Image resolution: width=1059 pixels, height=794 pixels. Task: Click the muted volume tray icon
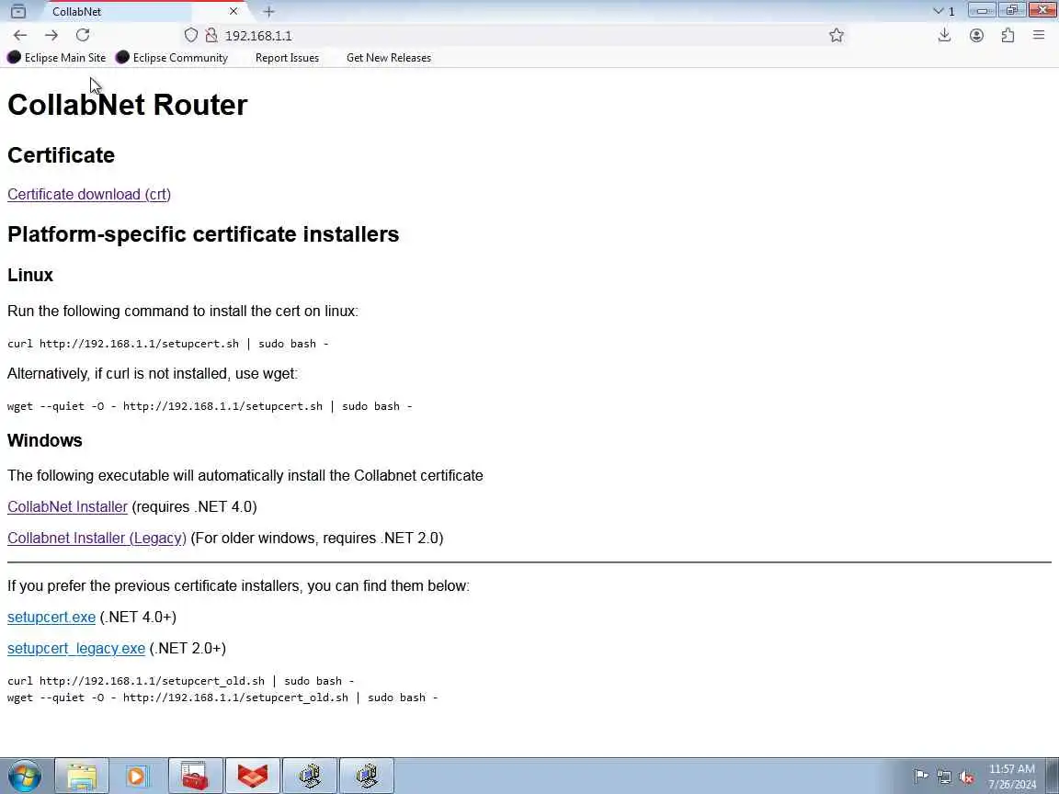pos(966,777)
